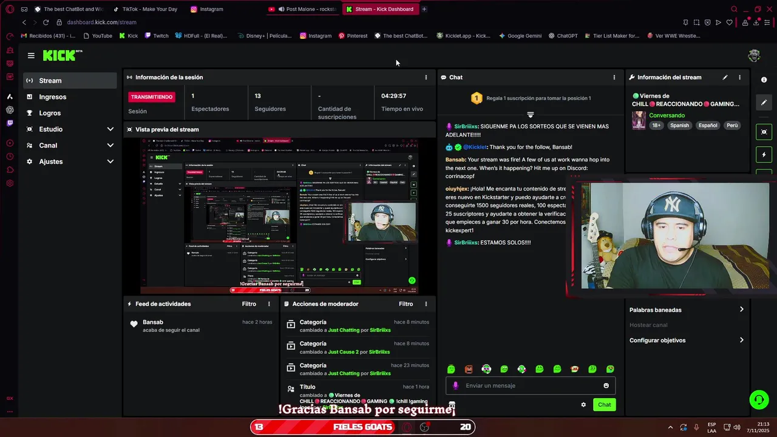Open the Pinterest bookmark
The height and width of the screenshot is (437, 777).
tap(353, 36)
